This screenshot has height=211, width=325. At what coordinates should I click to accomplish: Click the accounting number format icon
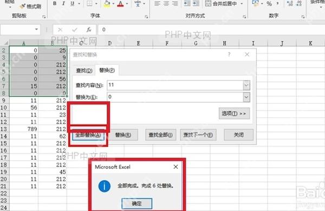255,3
